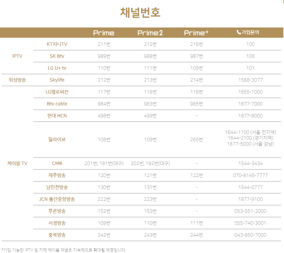Screen dimensions: 284x253
Task: Click the 제주방송 provider name
Action: [57, 176]
